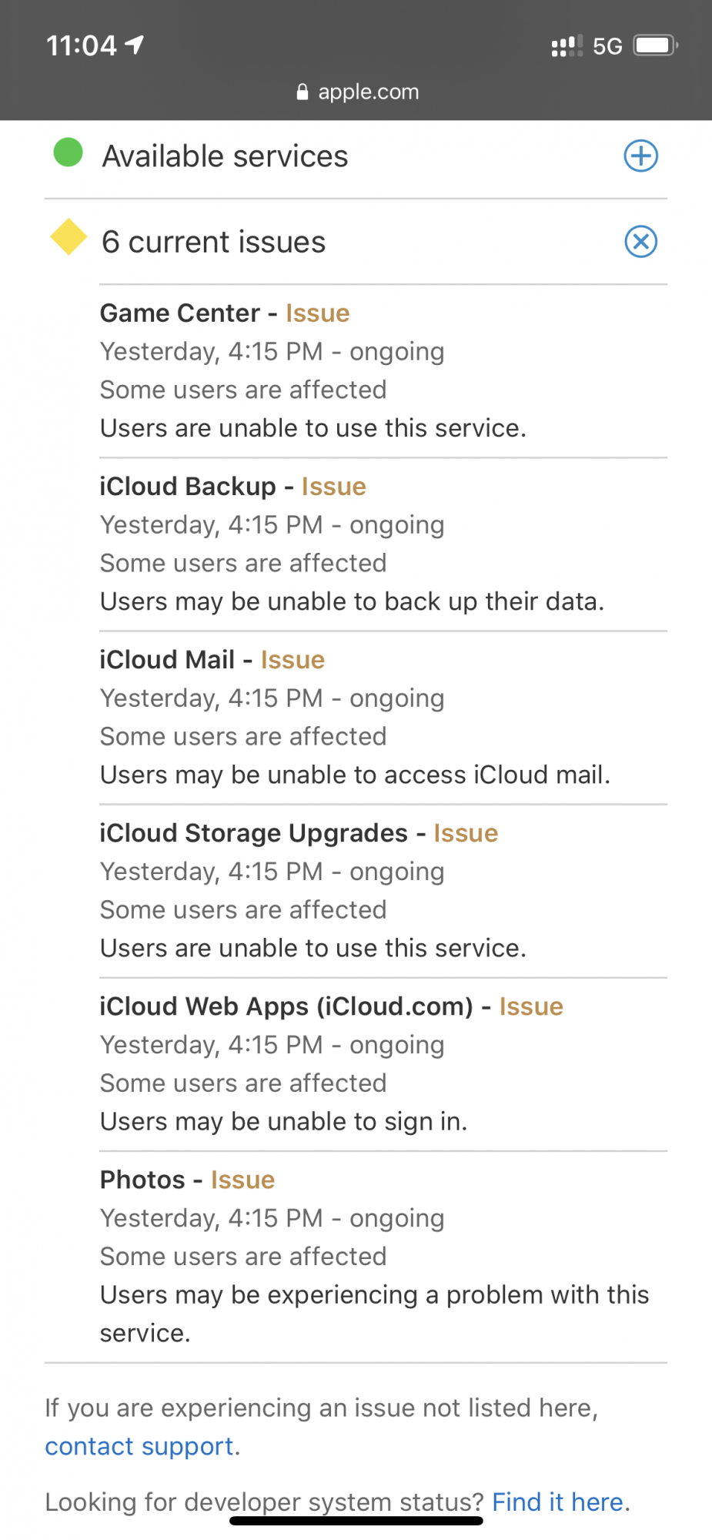Image resolution: width=712 pixels, height=1540 pixels.
Task: Tap the cellular signal bars icon
Action: [567, 46]
